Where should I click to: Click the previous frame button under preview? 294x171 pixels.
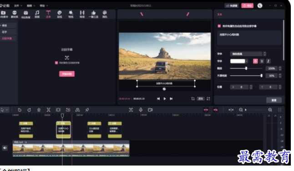(x=158, y=99)
